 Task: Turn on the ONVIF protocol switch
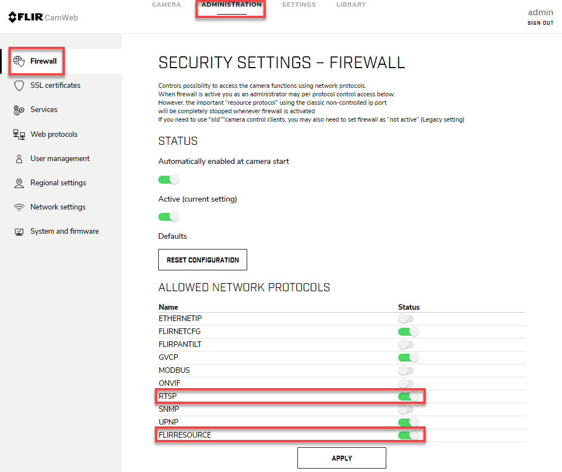coord(406,384)
